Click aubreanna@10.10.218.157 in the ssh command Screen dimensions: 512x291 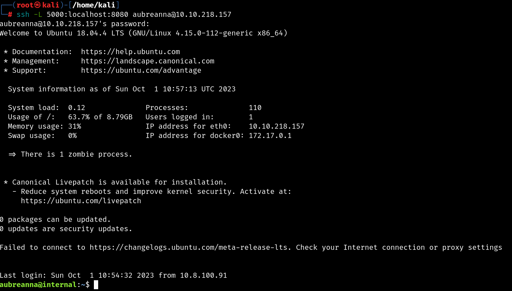[x=182, y=15]
